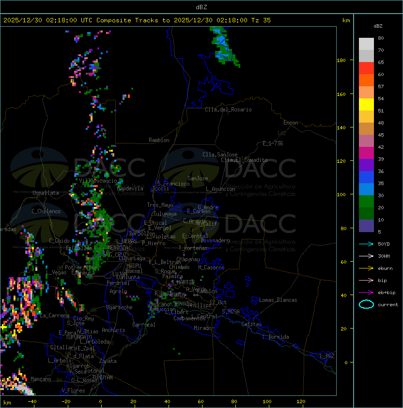
Task: Pick the gray swatch between 70 and 65 dBZ
Action: pos(366,56)
